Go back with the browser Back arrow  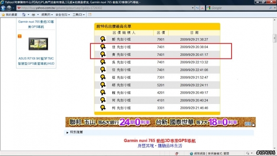[x=3, y=8]
